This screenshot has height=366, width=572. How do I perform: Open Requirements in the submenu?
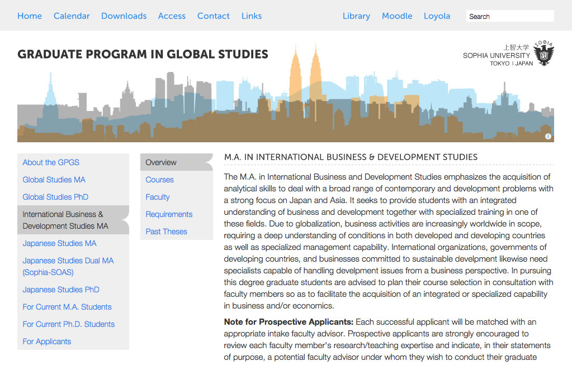pos(169,214)
